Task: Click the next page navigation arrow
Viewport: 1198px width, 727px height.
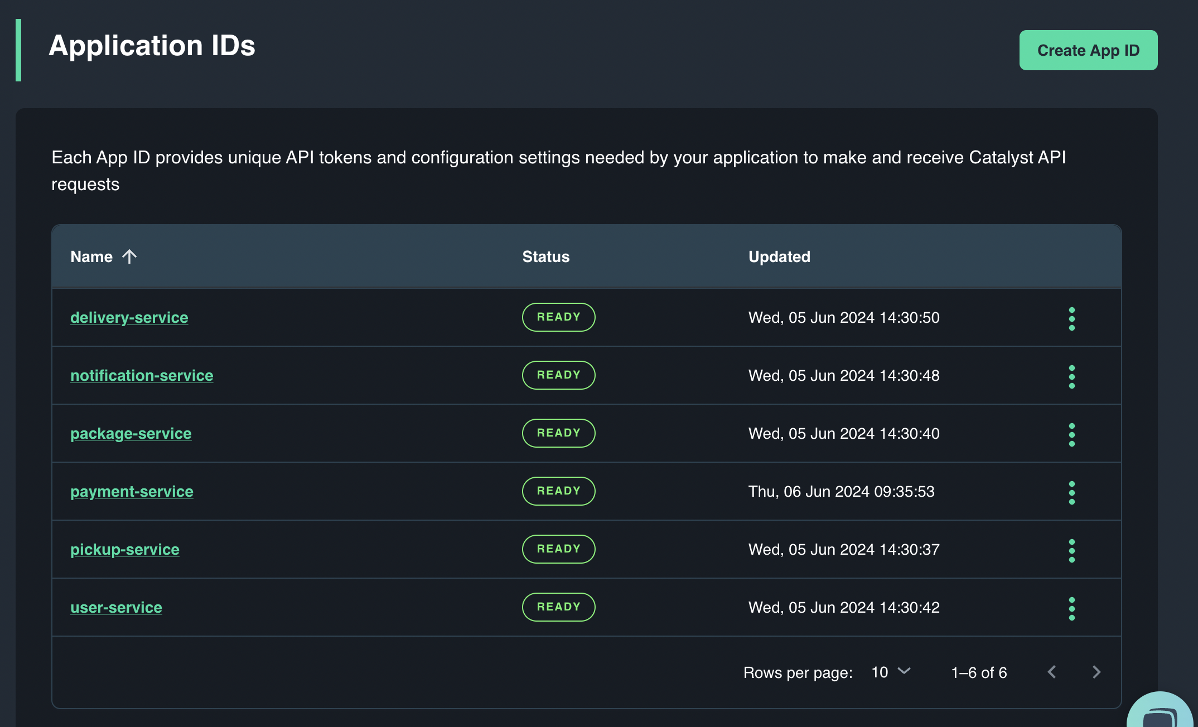Action: (1095, 671)
